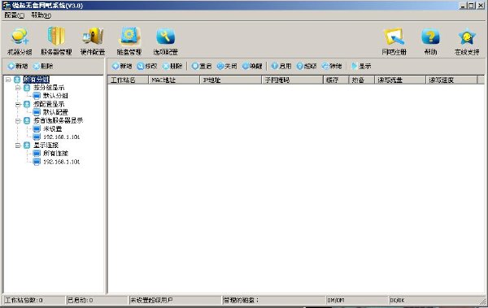The height and width of the screenshot is (308, 488).
Task: Select the 未设置 tree item
Action: pyautogui.click(x=52, y=128)
